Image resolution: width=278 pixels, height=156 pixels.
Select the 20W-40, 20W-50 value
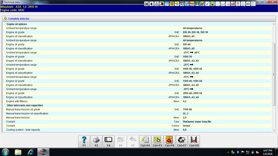click(x=193, y=93)
